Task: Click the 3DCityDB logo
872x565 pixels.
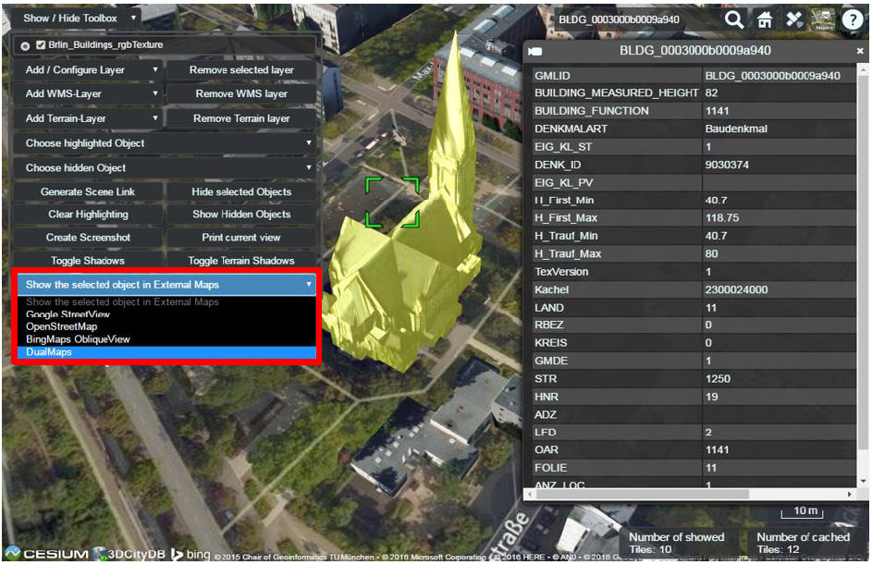Action: click(130, 554)
